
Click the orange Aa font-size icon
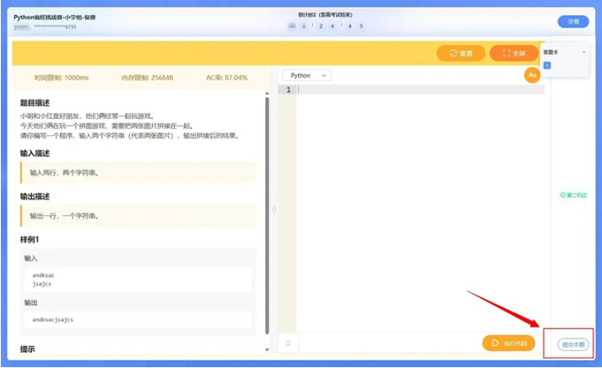[x=532, y=75]
